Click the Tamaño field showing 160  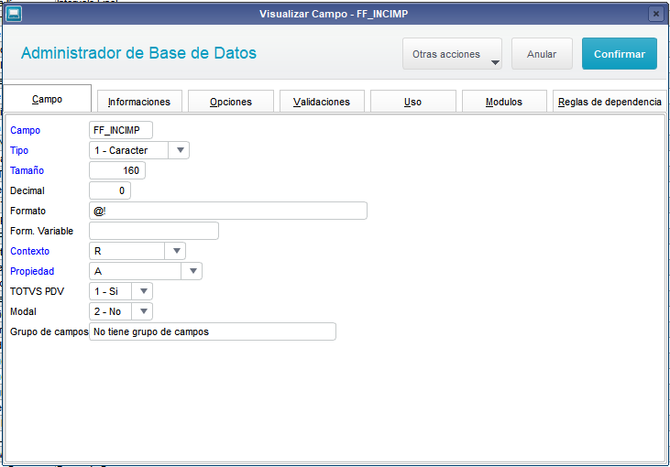point(117,170)
